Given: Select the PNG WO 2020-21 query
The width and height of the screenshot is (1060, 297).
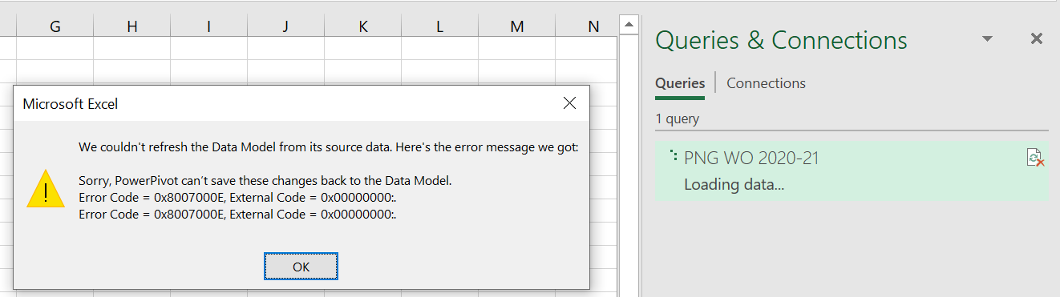Looking at the screenshot, I should click(852, 171).
